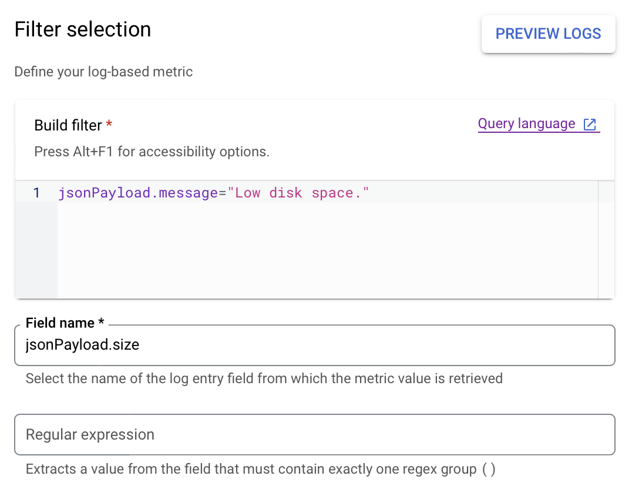Viewport: 632px width, 496px height.
Task: Place cursor on jsonPayload.message in filter
Action: [x=138, y=193]
